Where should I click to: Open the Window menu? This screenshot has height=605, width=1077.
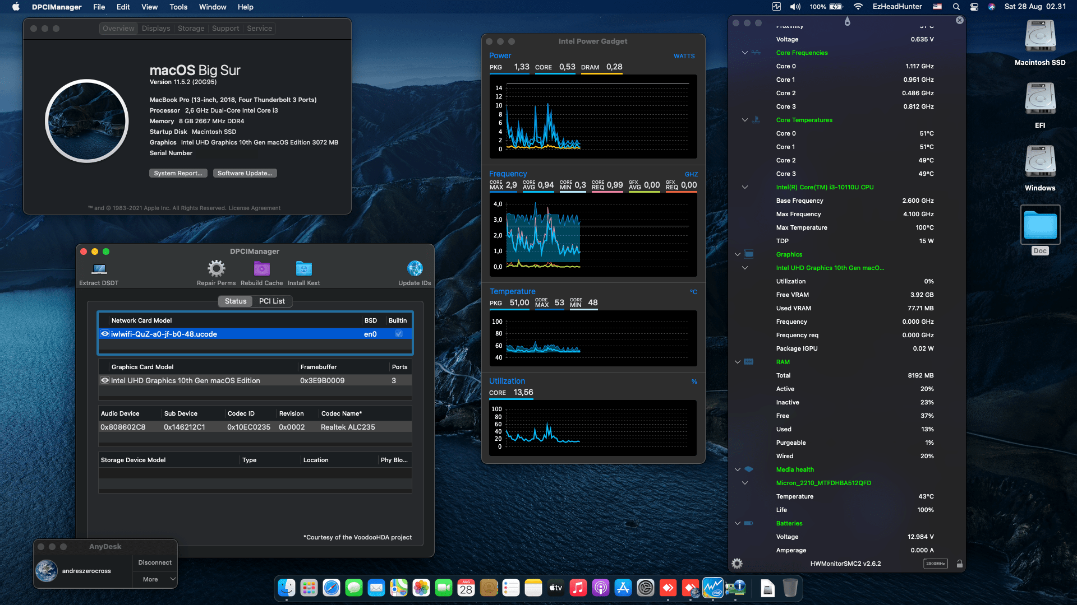click(x=213, y=7)
